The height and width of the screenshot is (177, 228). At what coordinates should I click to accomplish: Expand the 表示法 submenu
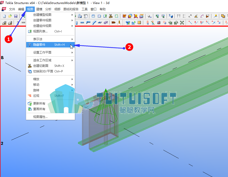click(50, 39)
